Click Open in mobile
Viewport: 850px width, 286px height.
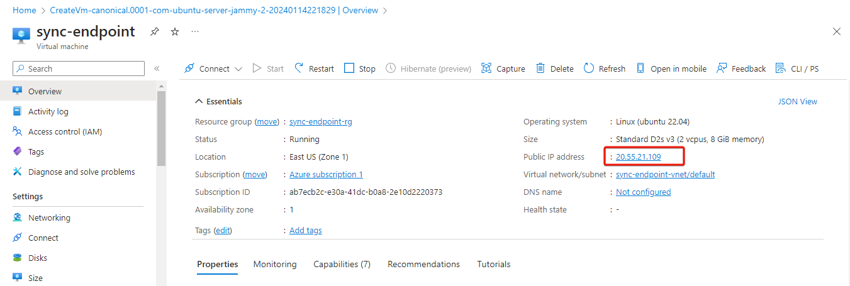tap(671, 69)
